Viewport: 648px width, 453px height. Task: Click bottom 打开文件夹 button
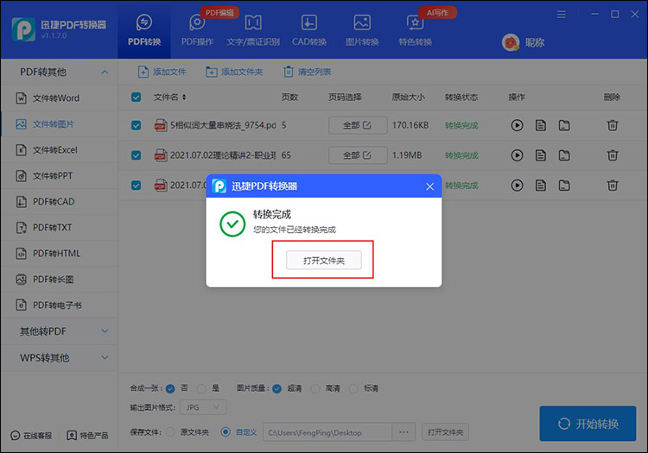445,432
